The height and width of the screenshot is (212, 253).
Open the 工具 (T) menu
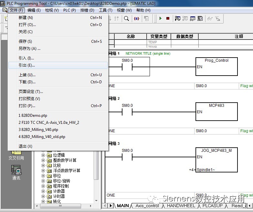pyautogui.click(x=106, y=10)
